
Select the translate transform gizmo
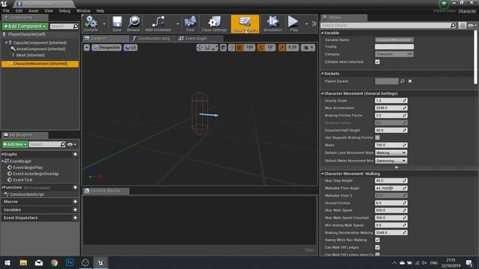point(200,48)
